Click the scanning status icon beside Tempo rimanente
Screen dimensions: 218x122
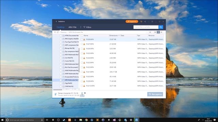56,94
